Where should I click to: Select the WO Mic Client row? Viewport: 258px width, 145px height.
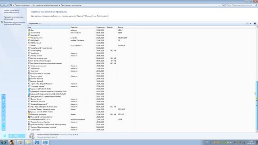pos(81,43)
